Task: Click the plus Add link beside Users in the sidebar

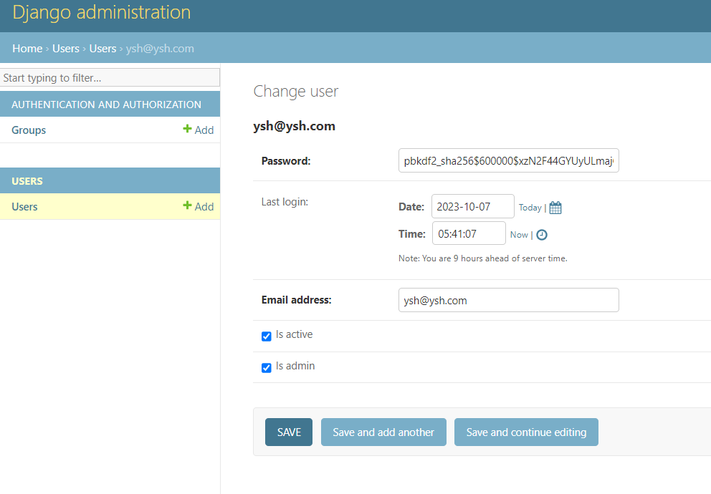Action: click(198, 206)
